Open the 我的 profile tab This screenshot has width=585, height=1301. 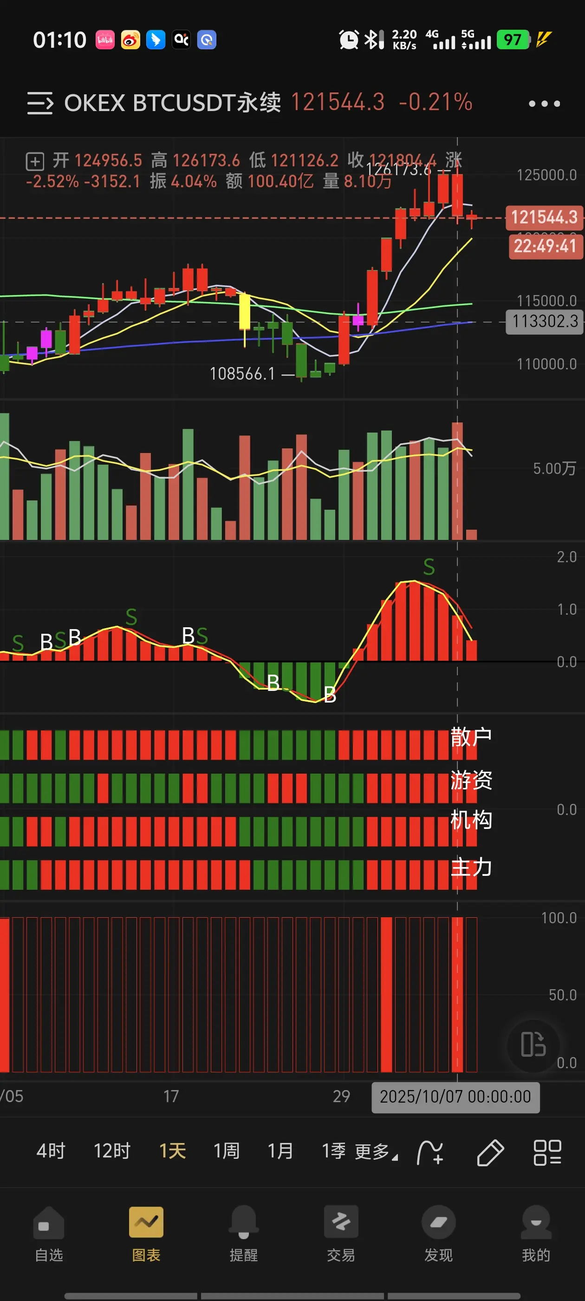coord(536,1234)
